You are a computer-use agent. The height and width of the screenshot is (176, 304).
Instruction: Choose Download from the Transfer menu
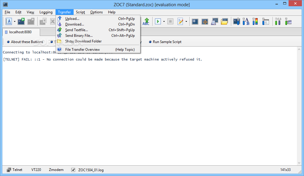(98, 24)
